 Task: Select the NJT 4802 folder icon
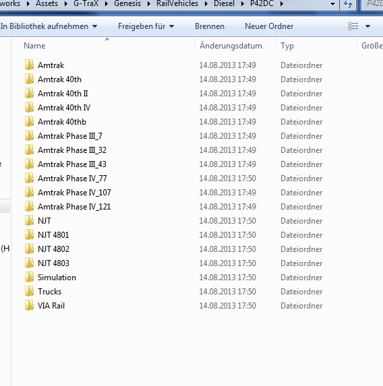coord(29,249)
